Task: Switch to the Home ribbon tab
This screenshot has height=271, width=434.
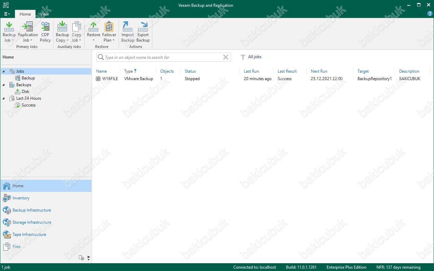Action: pos(25,14)
